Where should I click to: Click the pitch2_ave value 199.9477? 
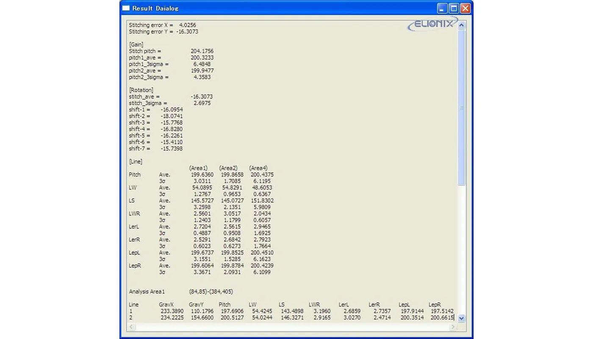click(202, 71)
